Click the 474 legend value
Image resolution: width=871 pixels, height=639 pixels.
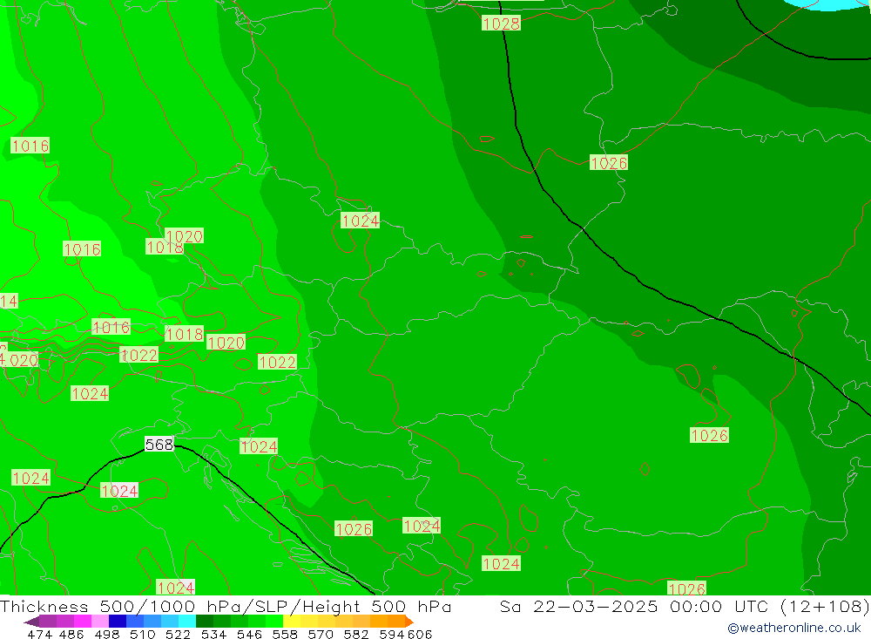pyautogui.click(x=39, y=634)
